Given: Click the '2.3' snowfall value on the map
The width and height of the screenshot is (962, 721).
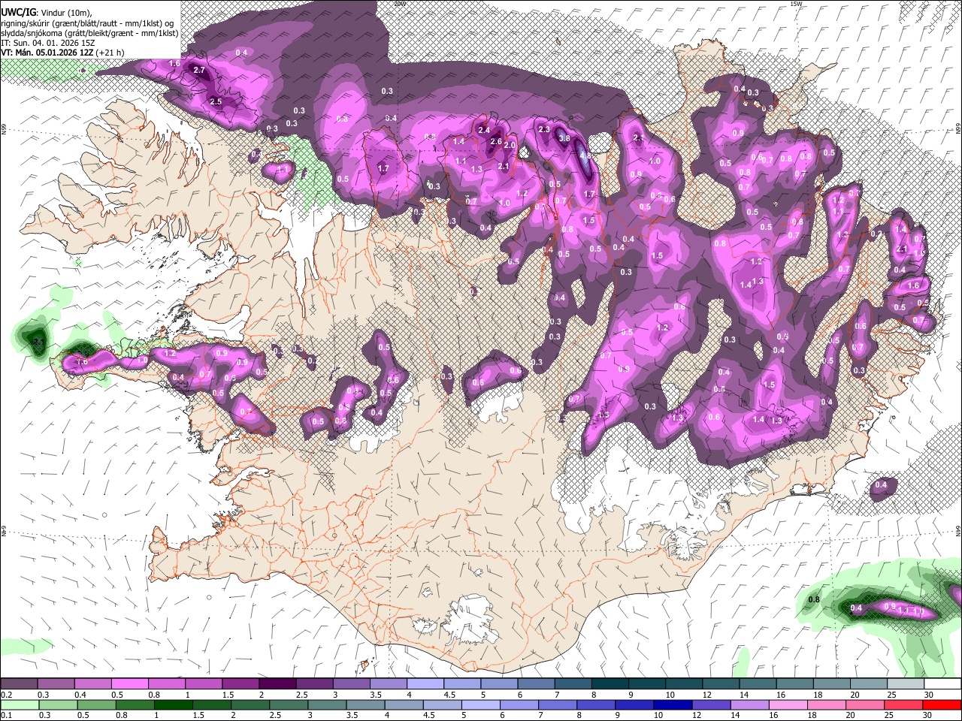Looking at the screenshot, I should pos(545,129).
